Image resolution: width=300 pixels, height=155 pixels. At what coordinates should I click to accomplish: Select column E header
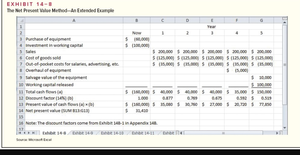click(x=212, y=20)
